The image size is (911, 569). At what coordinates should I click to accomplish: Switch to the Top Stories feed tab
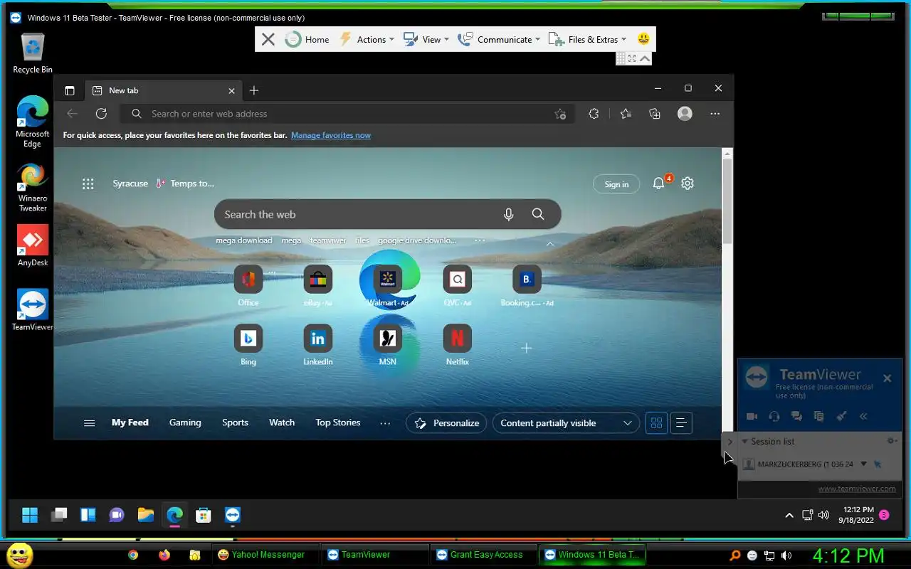pos(338,422)
